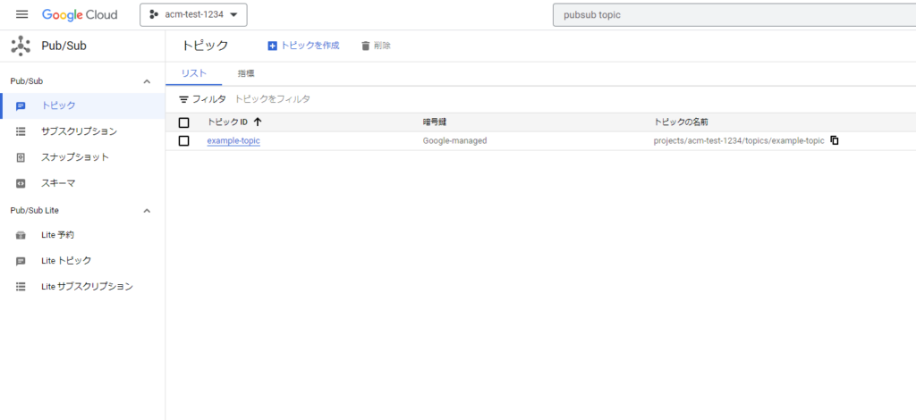Collapse the Pub/Sub sidebar section
The image size is (916, 420).
tap(148, 81)
